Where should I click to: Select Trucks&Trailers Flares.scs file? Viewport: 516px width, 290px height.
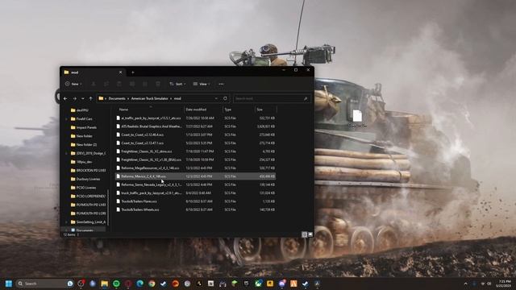(x=195, y=201)
